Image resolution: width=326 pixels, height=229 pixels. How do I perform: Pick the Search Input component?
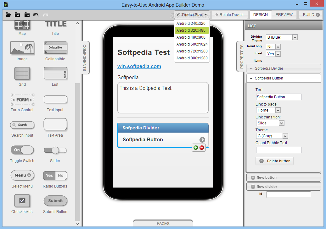pos(22,125)
